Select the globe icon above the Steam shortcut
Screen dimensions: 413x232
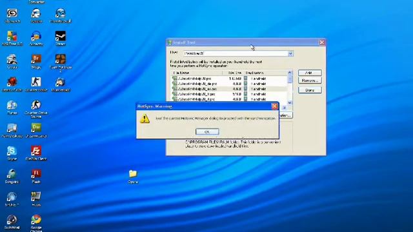click(x=60, y=15)
